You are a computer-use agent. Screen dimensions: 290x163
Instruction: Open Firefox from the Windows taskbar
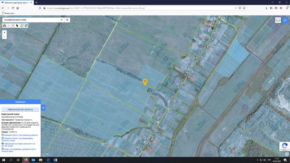tap(26, 160)
